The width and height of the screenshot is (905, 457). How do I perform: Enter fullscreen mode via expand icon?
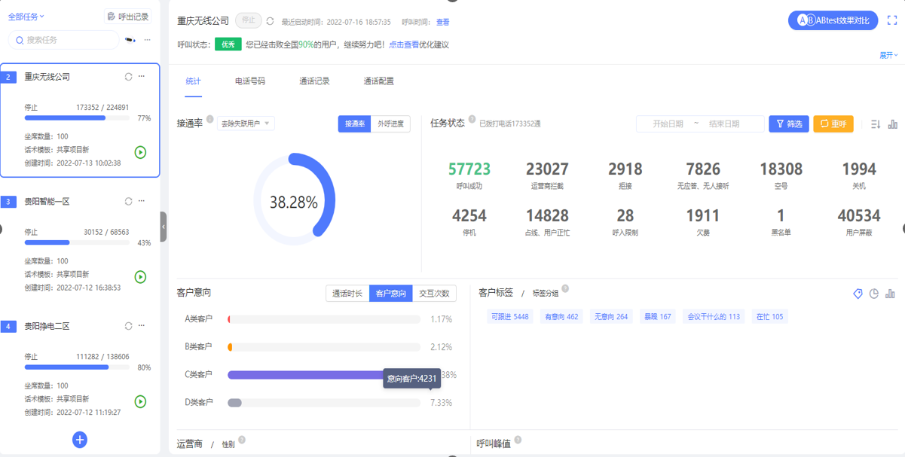click(892, 20)
